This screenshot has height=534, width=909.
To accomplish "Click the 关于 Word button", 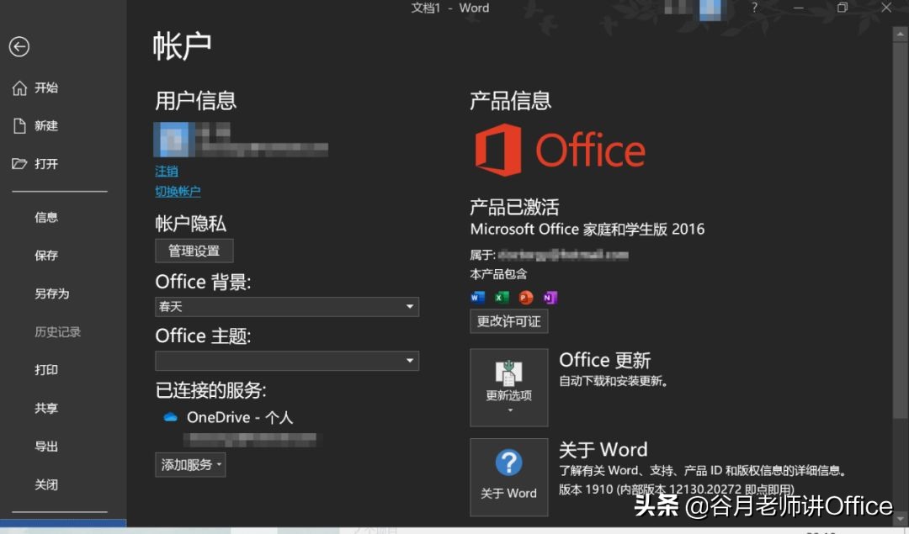I will (x=509, y=478).
